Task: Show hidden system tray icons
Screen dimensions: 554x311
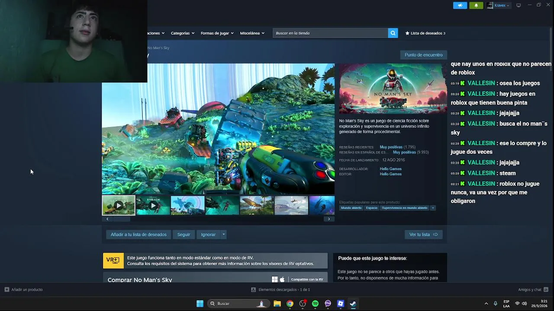Action: [x=486, y=304]
